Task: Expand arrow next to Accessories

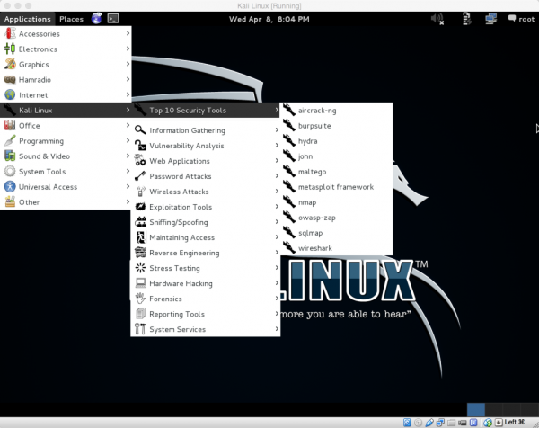Action: [128, 33]
